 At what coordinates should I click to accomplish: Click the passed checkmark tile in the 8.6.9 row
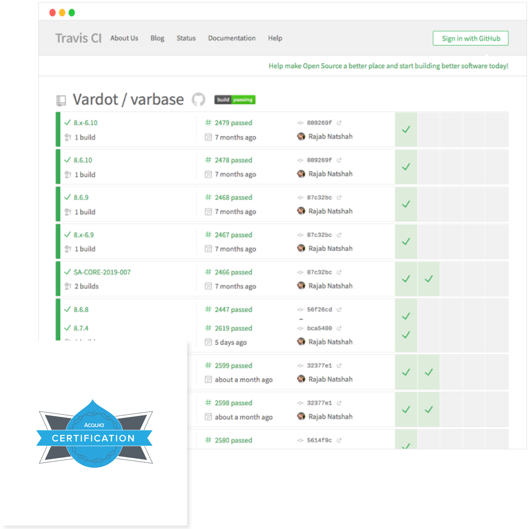(x=406, y=204)
